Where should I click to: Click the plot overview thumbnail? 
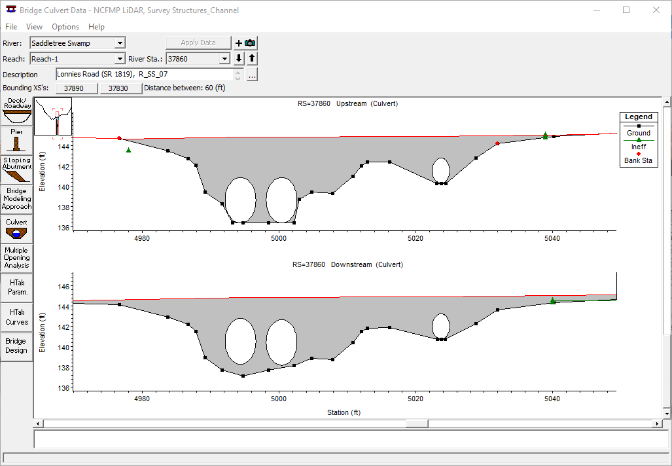(x=53, y=118)
